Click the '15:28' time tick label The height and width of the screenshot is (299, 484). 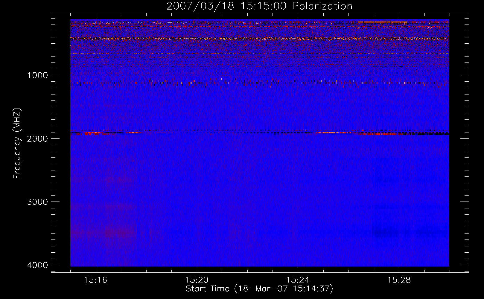[399, 280]
